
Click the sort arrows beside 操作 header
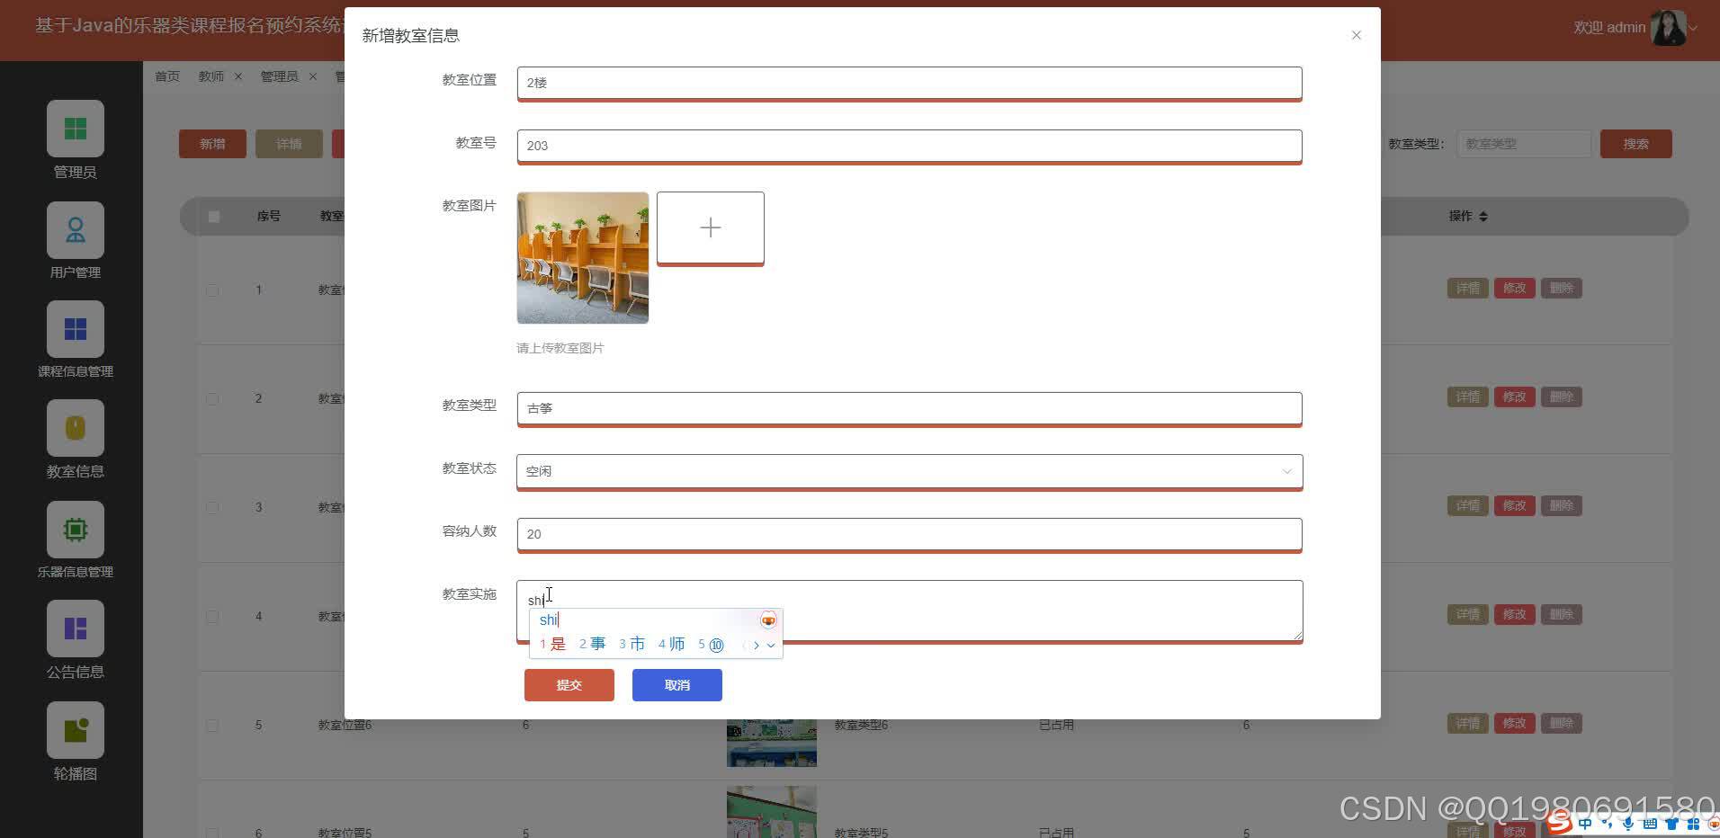1483,217
